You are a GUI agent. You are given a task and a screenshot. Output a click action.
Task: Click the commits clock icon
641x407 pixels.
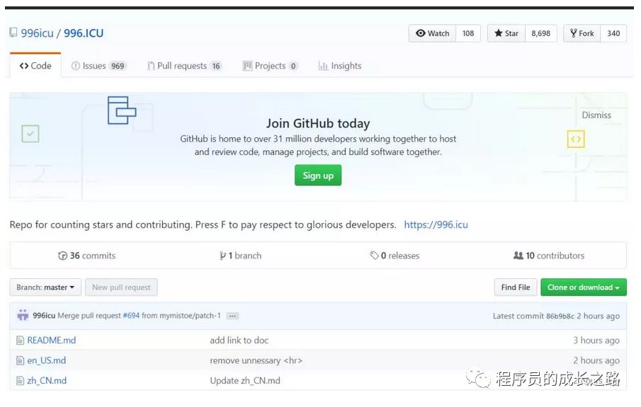coord(62,256)
